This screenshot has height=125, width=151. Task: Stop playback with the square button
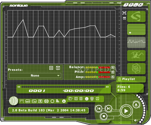tap(104, 116)
